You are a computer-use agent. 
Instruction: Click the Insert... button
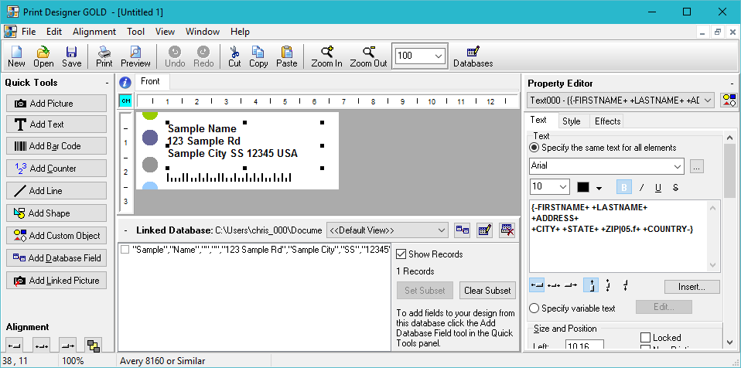pos(691,287)
